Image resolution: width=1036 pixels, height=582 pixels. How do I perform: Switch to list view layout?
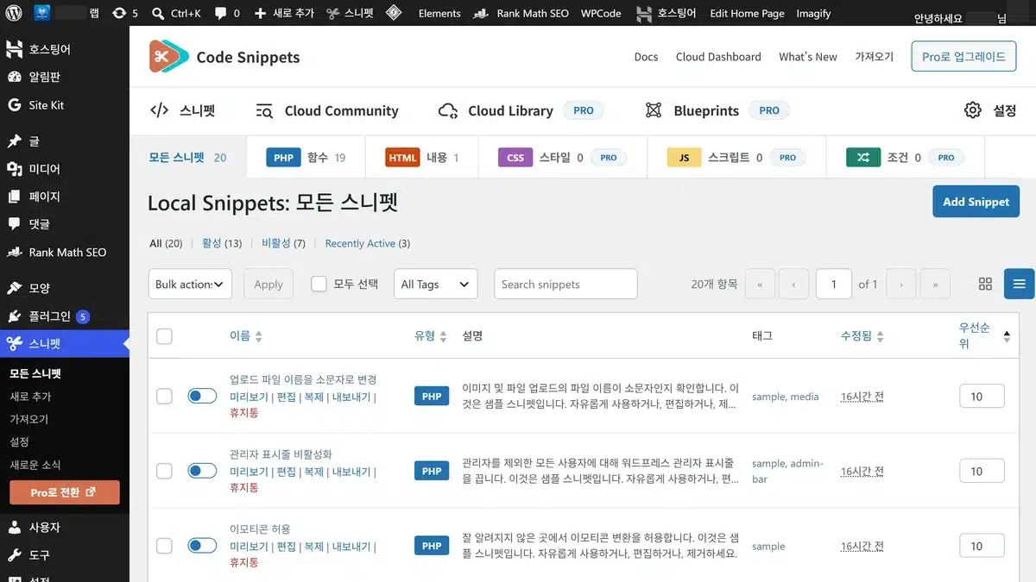click(1019, 285)
